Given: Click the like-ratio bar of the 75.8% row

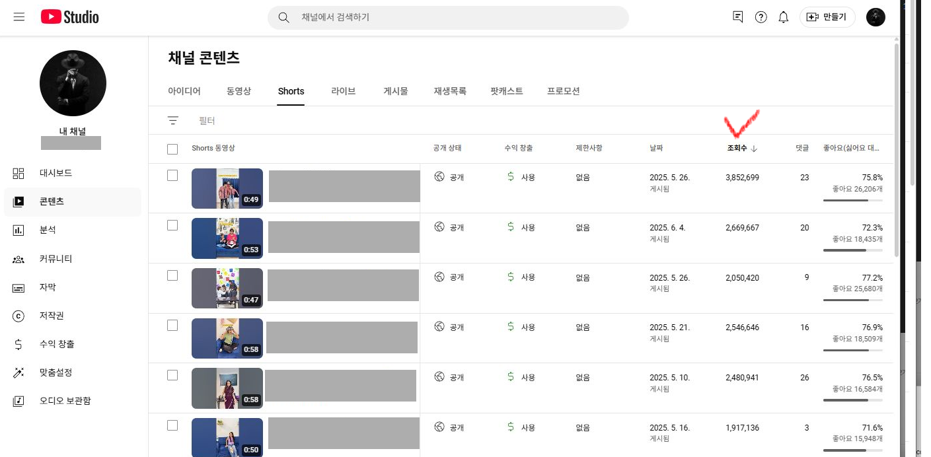Looking at the screenshot, I should click(852, 200).
